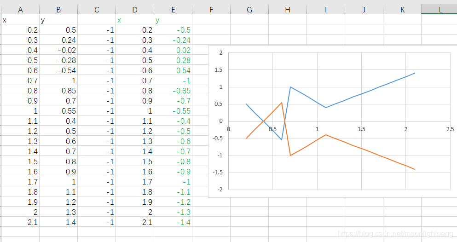The image size is (457, 242).
Task: Select cell 0.6 in column A
Action: pos(20,70)
